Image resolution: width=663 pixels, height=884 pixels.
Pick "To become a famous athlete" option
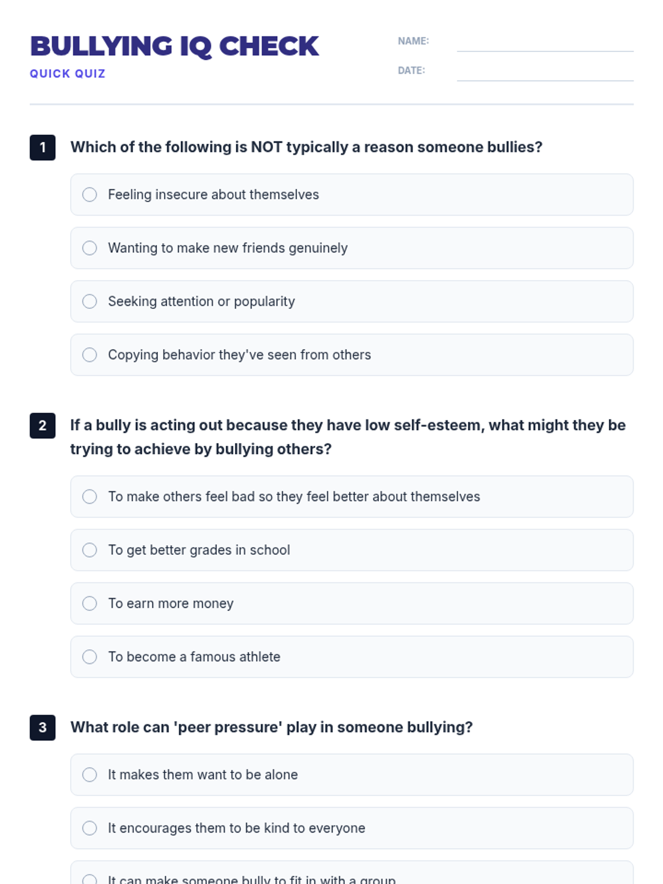click(90, 657)
